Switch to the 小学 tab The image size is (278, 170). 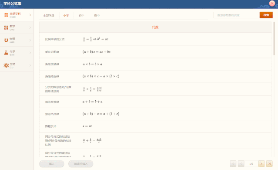coord(66,16)
